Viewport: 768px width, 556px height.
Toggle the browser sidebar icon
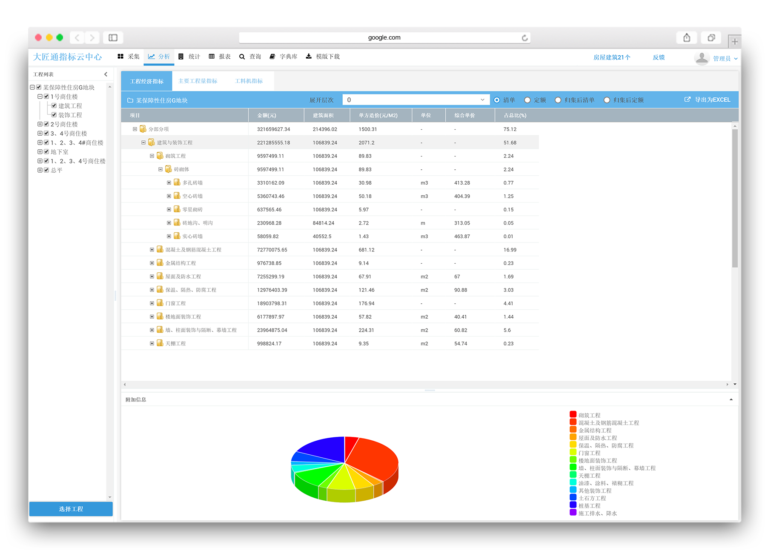[x=113, y=38]
